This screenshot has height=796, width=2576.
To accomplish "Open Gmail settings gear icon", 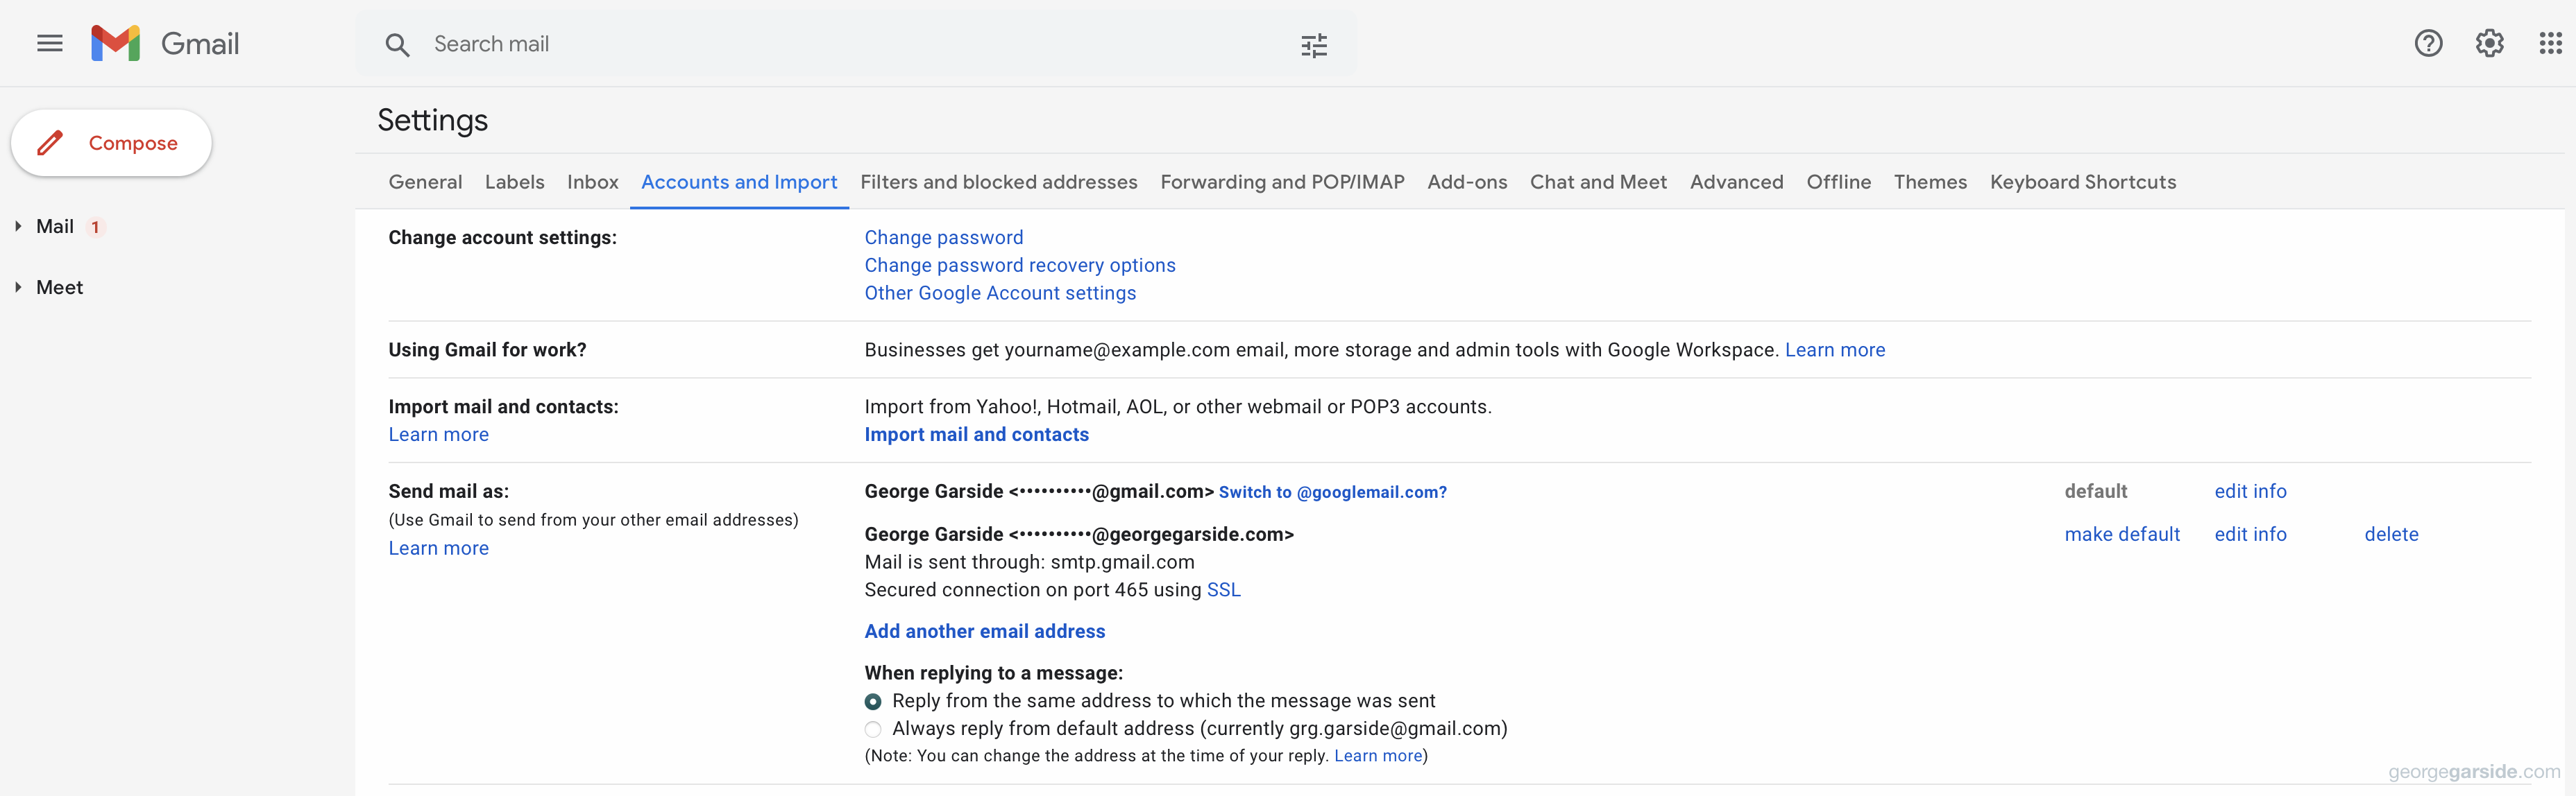I will (x=2492, y=44).
